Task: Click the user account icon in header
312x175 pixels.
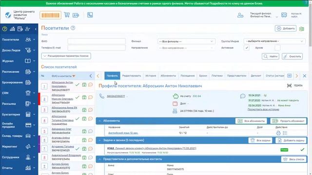Action: [x=240, y=15]
